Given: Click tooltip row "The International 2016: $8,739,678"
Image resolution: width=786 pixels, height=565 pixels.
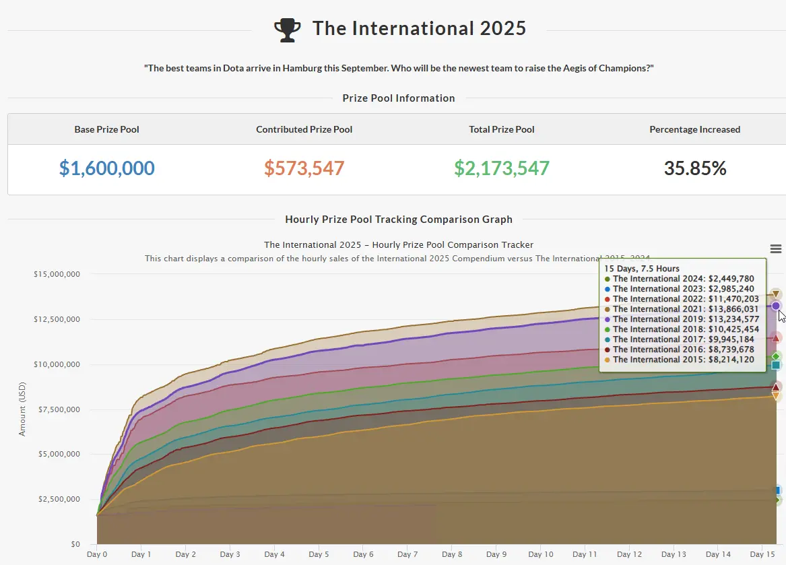Looking at the screenshot, I should pos(679,350).
